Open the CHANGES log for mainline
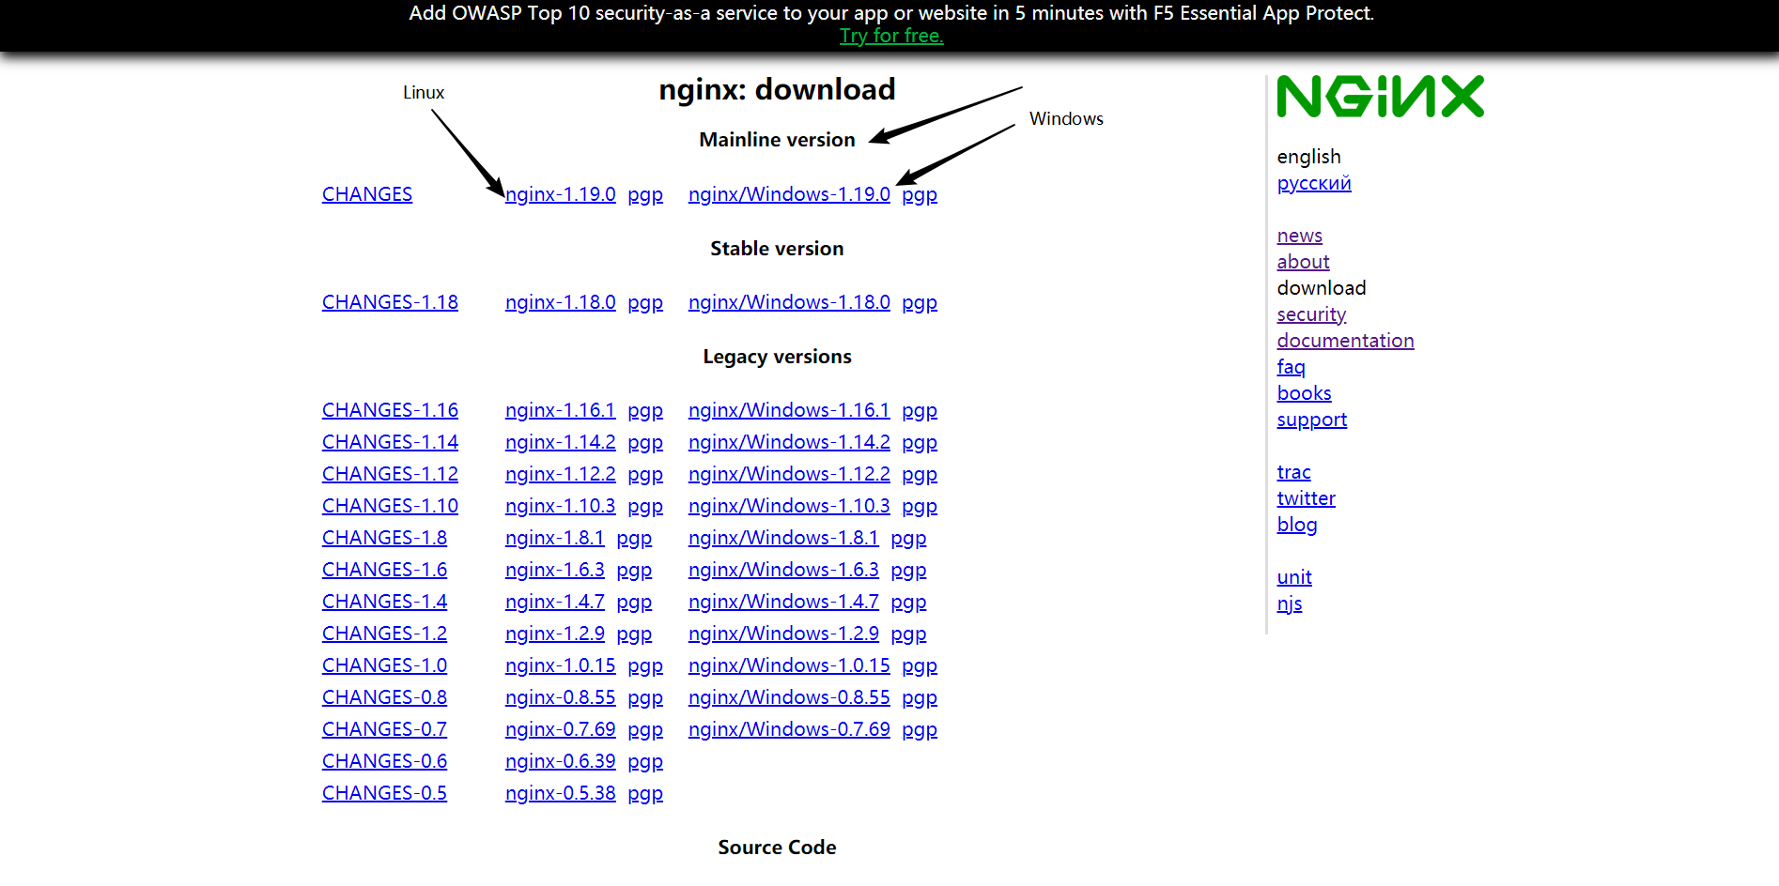Viewport: 1779px width, 886px height. click(366, 193)
